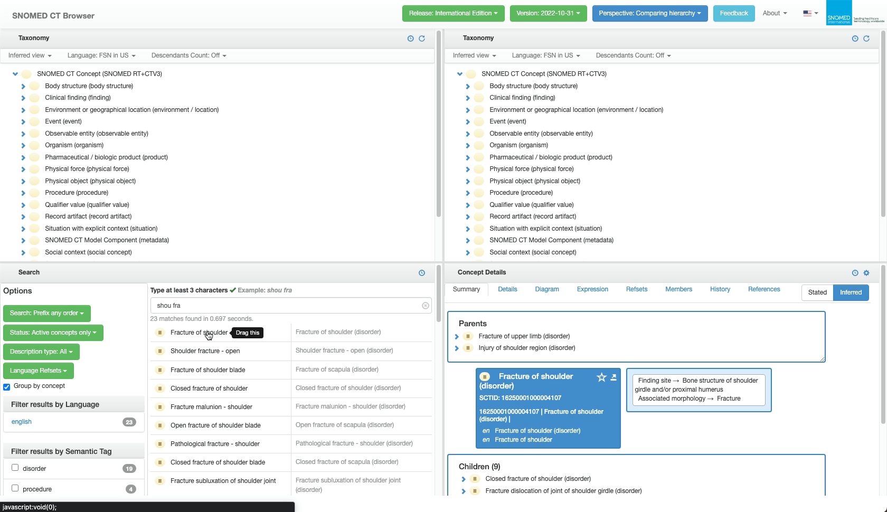Switch to the References tab
This screenshot has height=512, width=887.
pos(764,289)
